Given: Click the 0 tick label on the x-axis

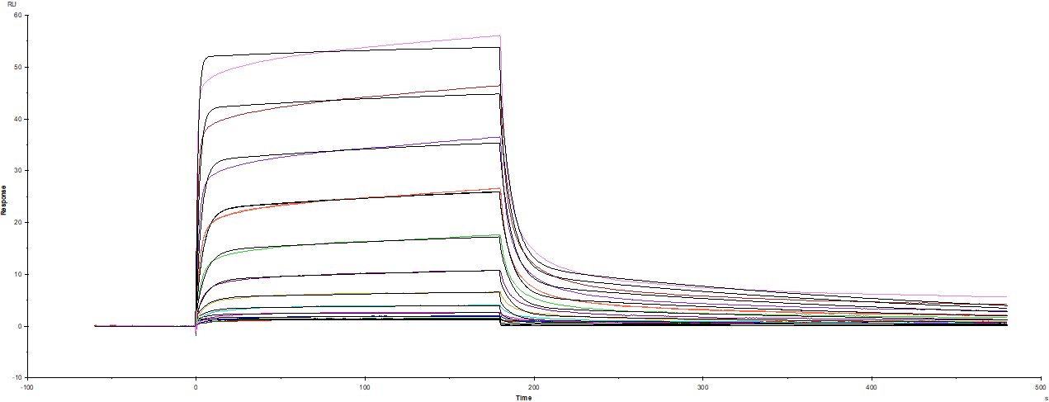Looking at the screenshot, I should point(196,386).
